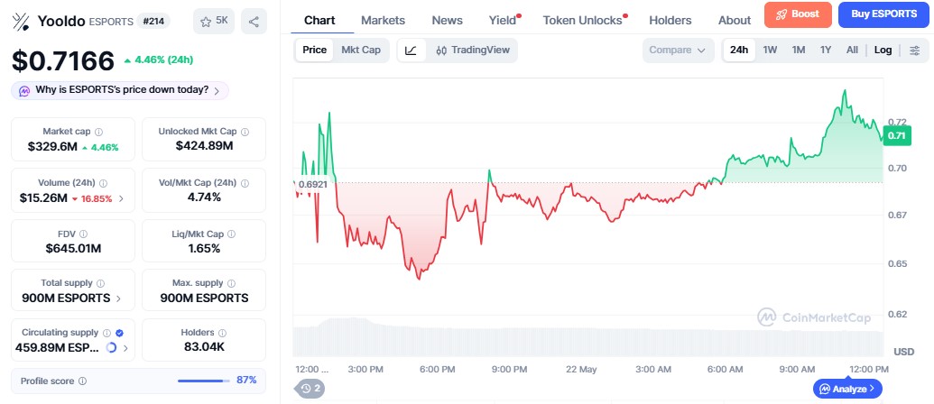
Task: Click the 4.46% (24h) price change label
Action: click(x=159, y=60)
